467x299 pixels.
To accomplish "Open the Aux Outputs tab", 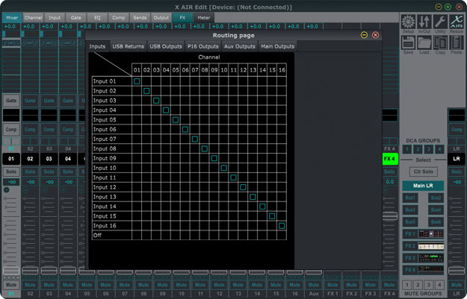I will pos(239,46).
